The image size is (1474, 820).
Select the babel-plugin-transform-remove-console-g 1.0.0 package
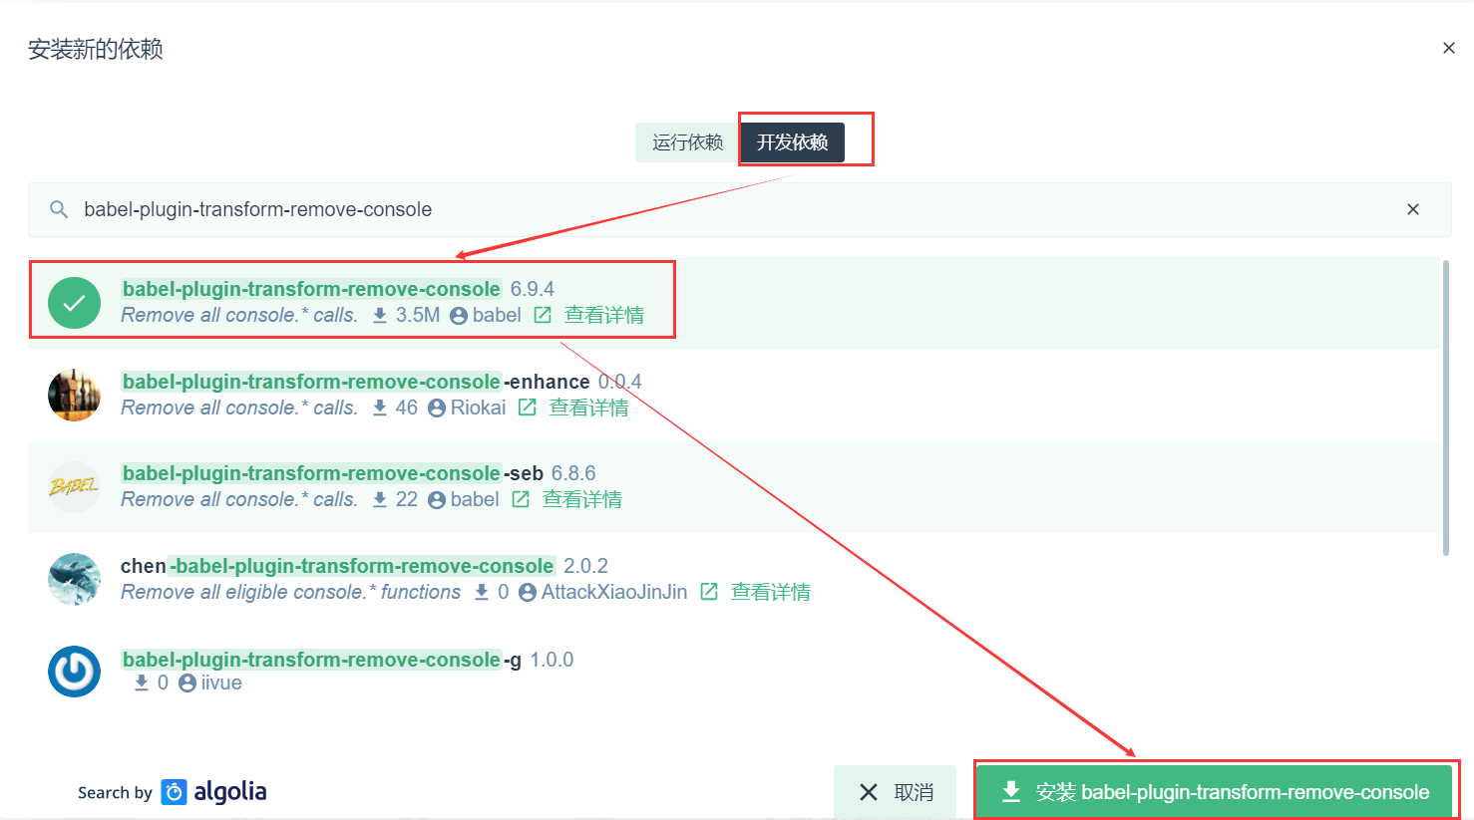(x=321, y=660)
